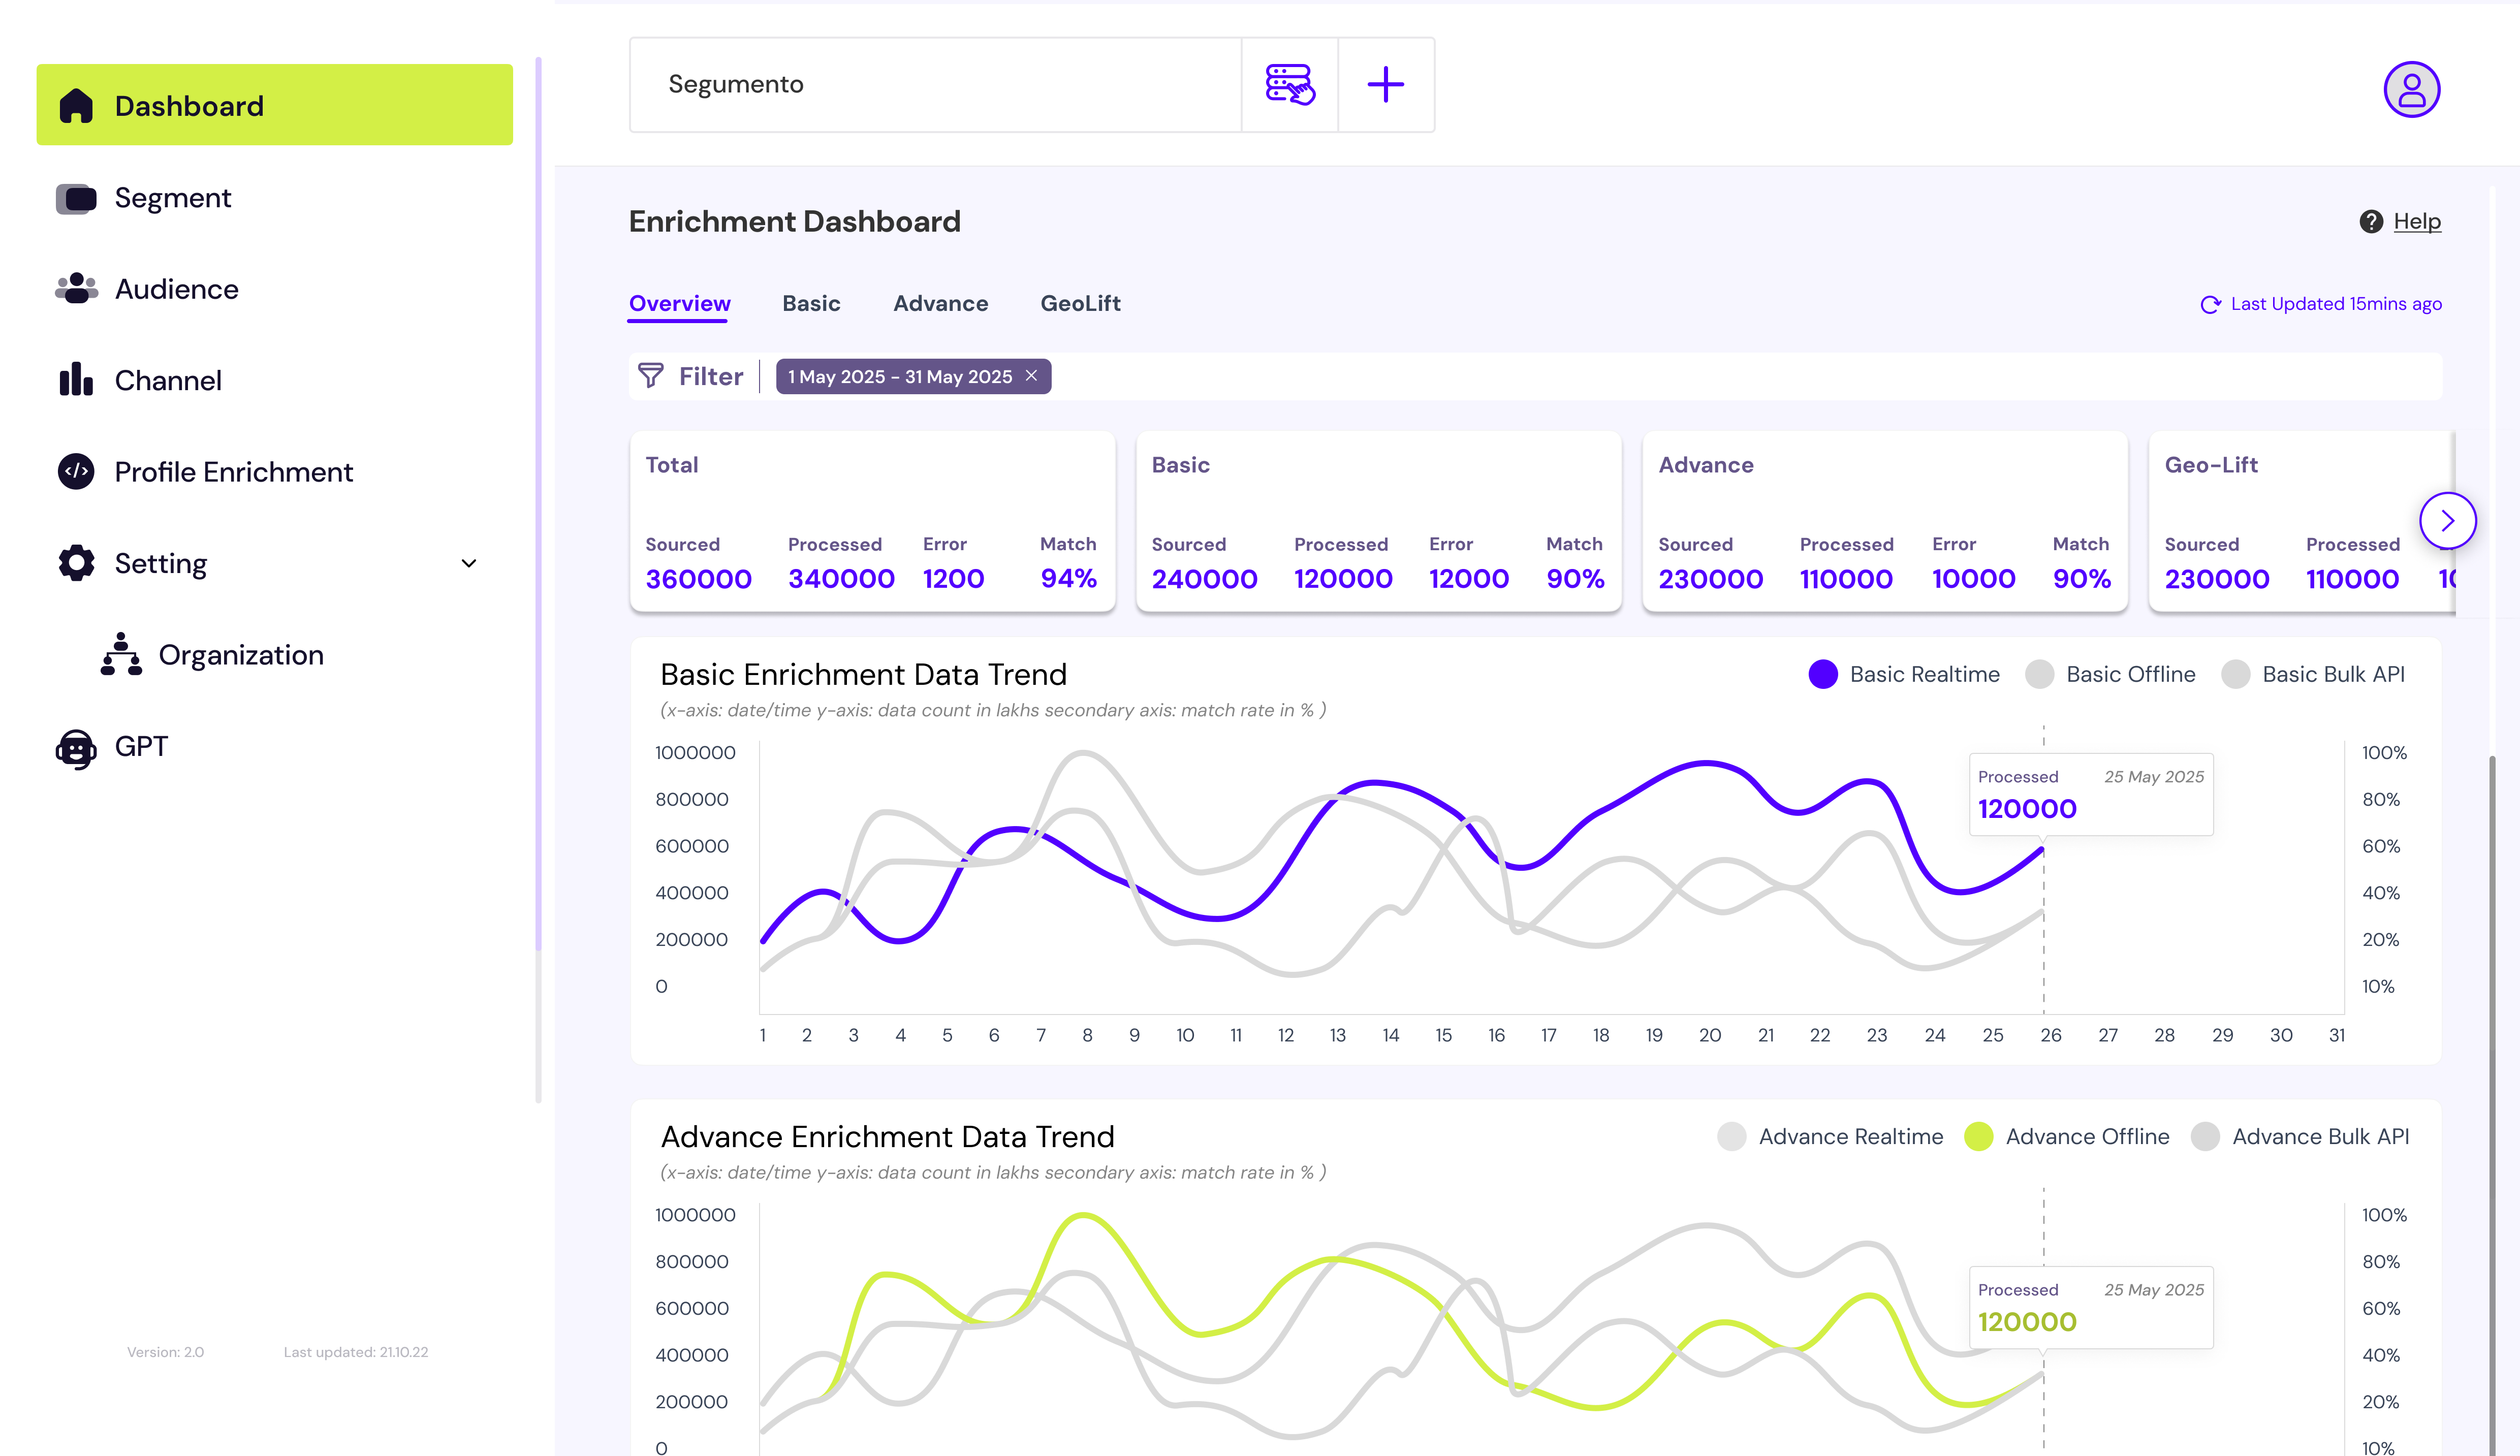The width and height of the screenshot is (2520, 1456).
Task: Toggle Basic Realtime legend series
Action: tap(1823, 674)
